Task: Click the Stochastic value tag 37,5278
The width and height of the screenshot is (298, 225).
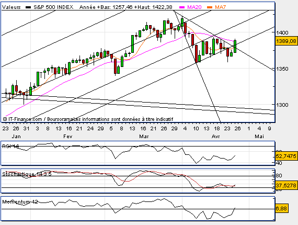Action: click(286, 185)
